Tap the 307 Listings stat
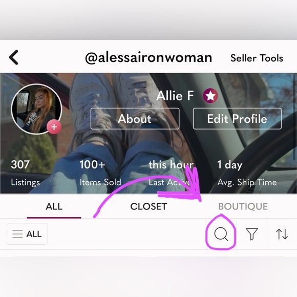 pos(26,173)
